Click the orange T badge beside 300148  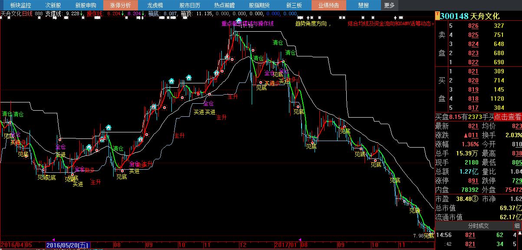click(x=438, y=16)
